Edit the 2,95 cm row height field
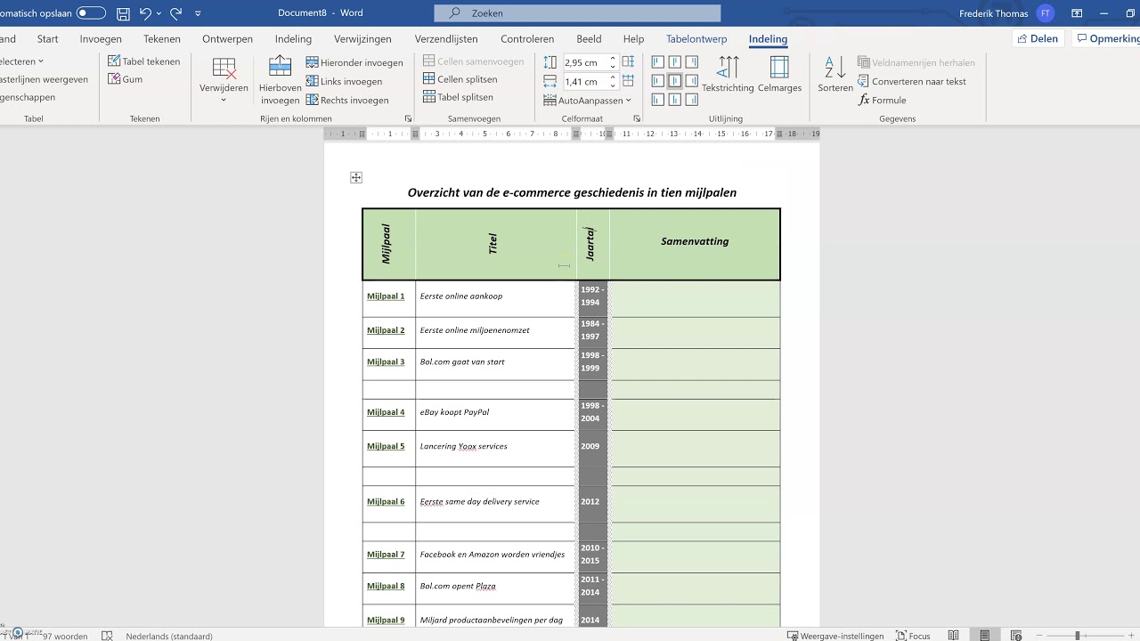Screen dimensions: 1140x641 pos(584,62)
